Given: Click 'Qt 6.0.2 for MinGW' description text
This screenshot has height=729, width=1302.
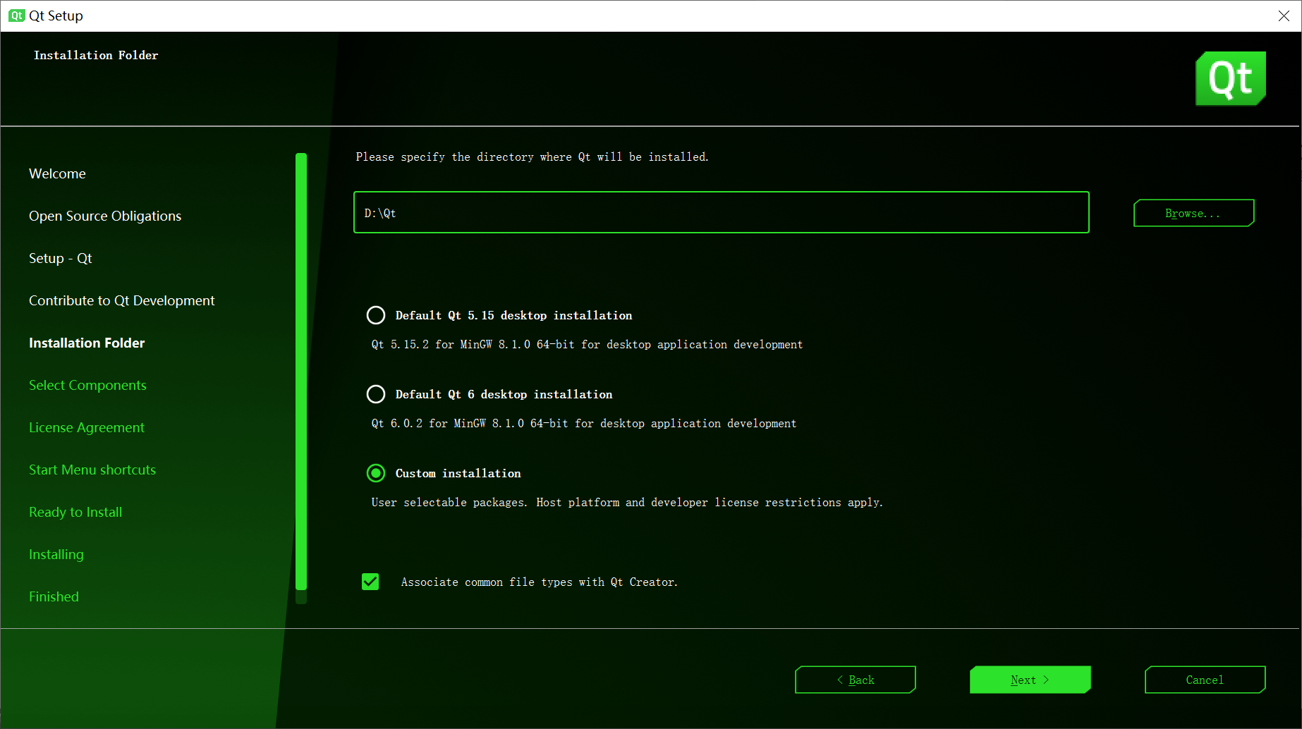Looking at the screenshot, I should pyautogui.click(x=584, y=423).
